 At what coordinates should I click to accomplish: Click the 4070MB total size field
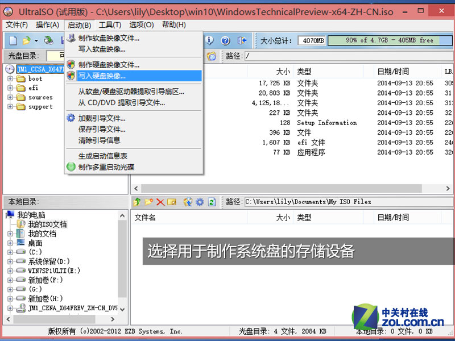click(312, 40)
